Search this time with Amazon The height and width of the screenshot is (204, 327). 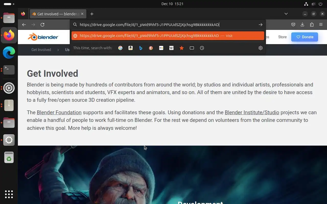tap(131, 48)
